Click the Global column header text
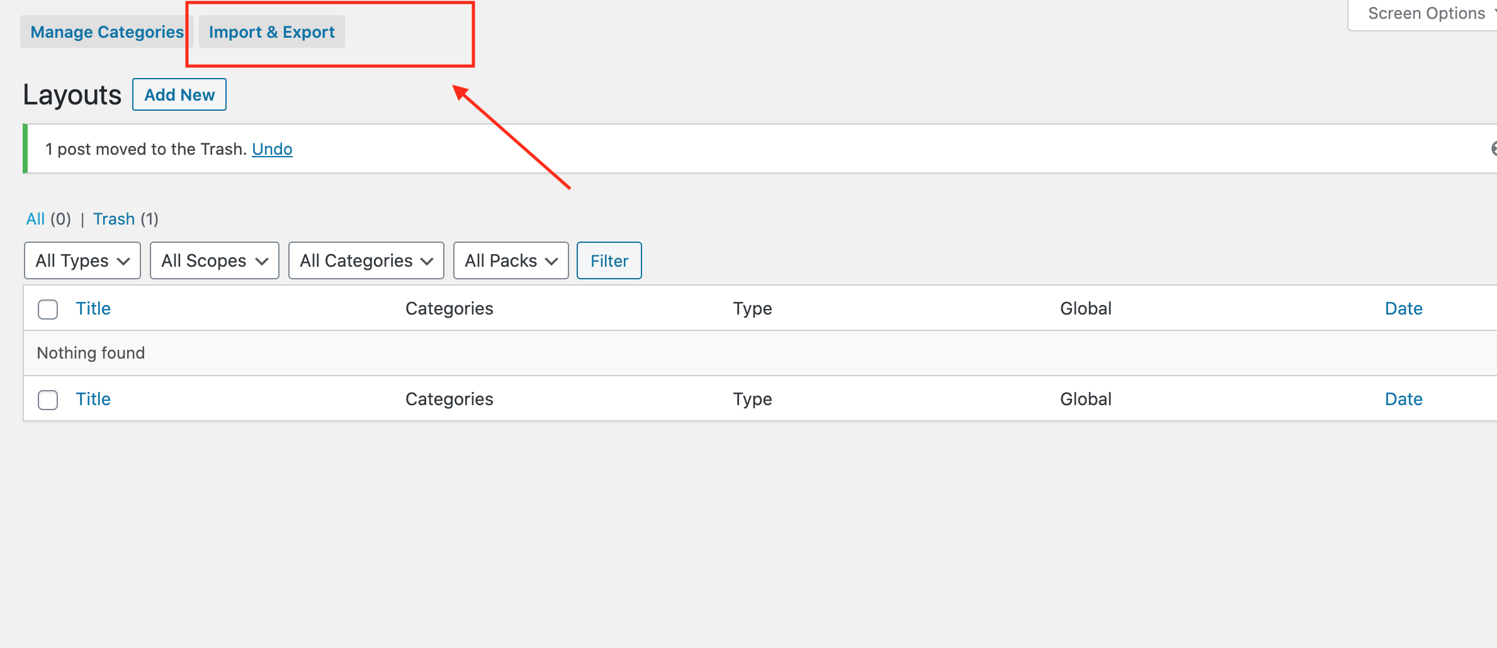 [x=1086, y=308]
